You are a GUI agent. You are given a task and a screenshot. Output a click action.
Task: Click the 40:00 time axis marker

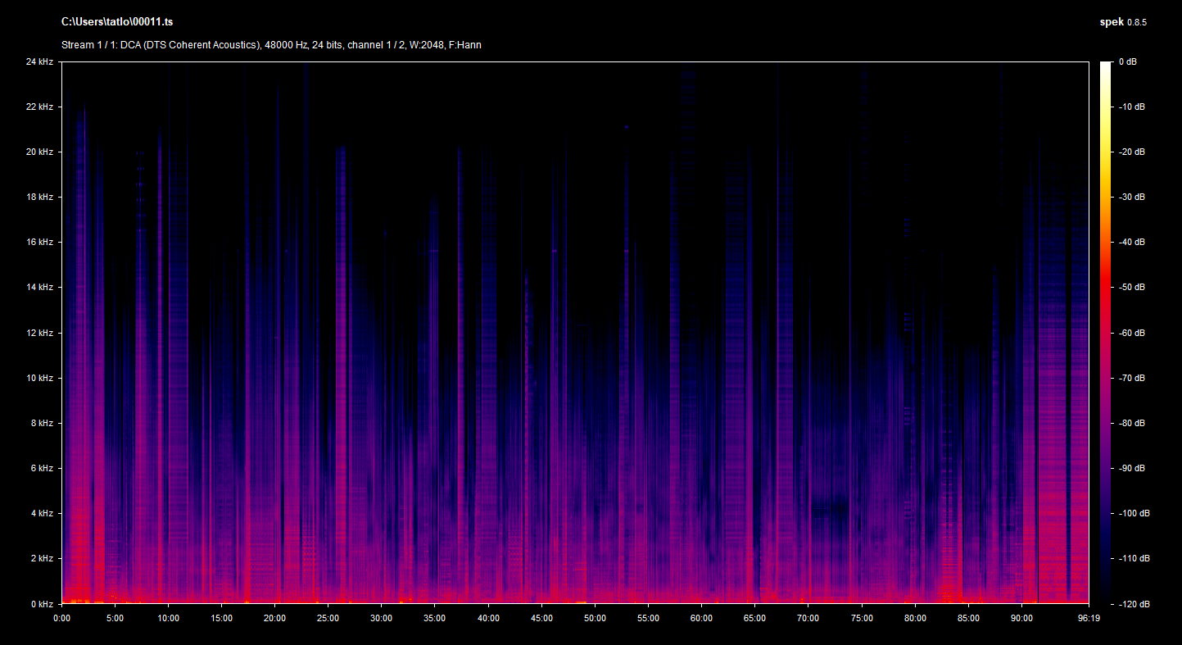[x=488, y=619]
